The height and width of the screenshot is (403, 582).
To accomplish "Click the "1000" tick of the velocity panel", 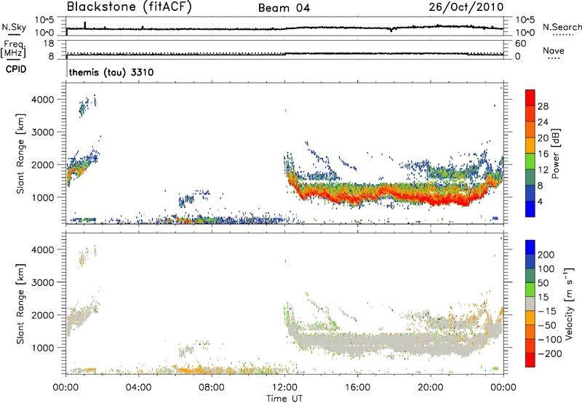I will [x=43, y=348].
